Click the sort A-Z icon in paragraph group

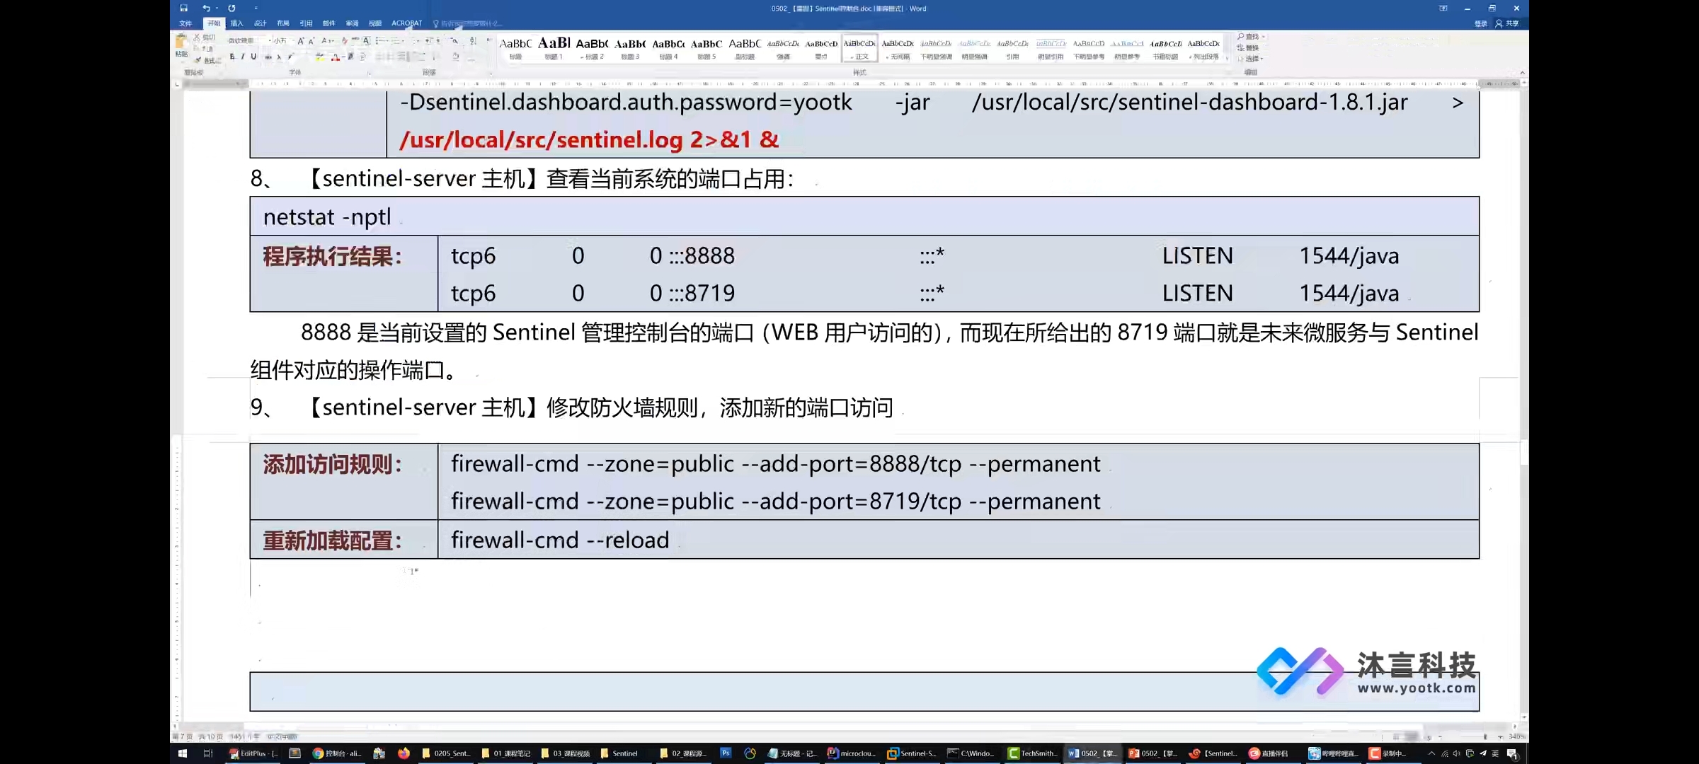pos(474,41)
